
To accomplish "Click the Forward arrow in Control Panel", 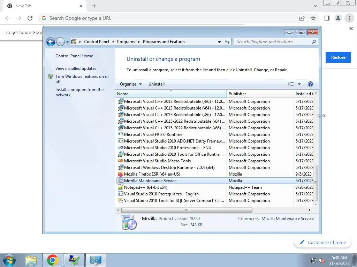I will (x=60, y=42).
